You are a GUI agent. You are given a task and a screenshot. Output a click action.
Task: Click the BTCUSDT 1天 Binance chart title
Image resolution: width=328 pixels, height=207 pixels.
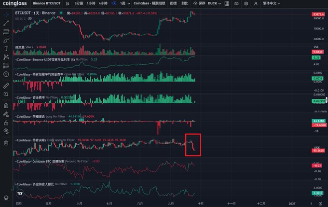35,13
